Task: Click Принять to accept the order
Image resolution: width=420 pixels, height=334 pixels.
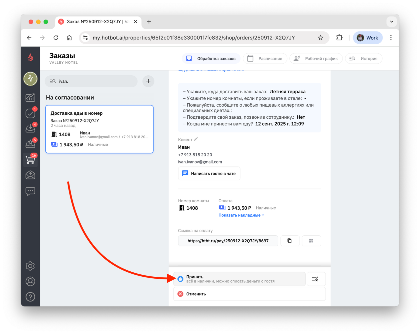Action: [x=239, y=279]
